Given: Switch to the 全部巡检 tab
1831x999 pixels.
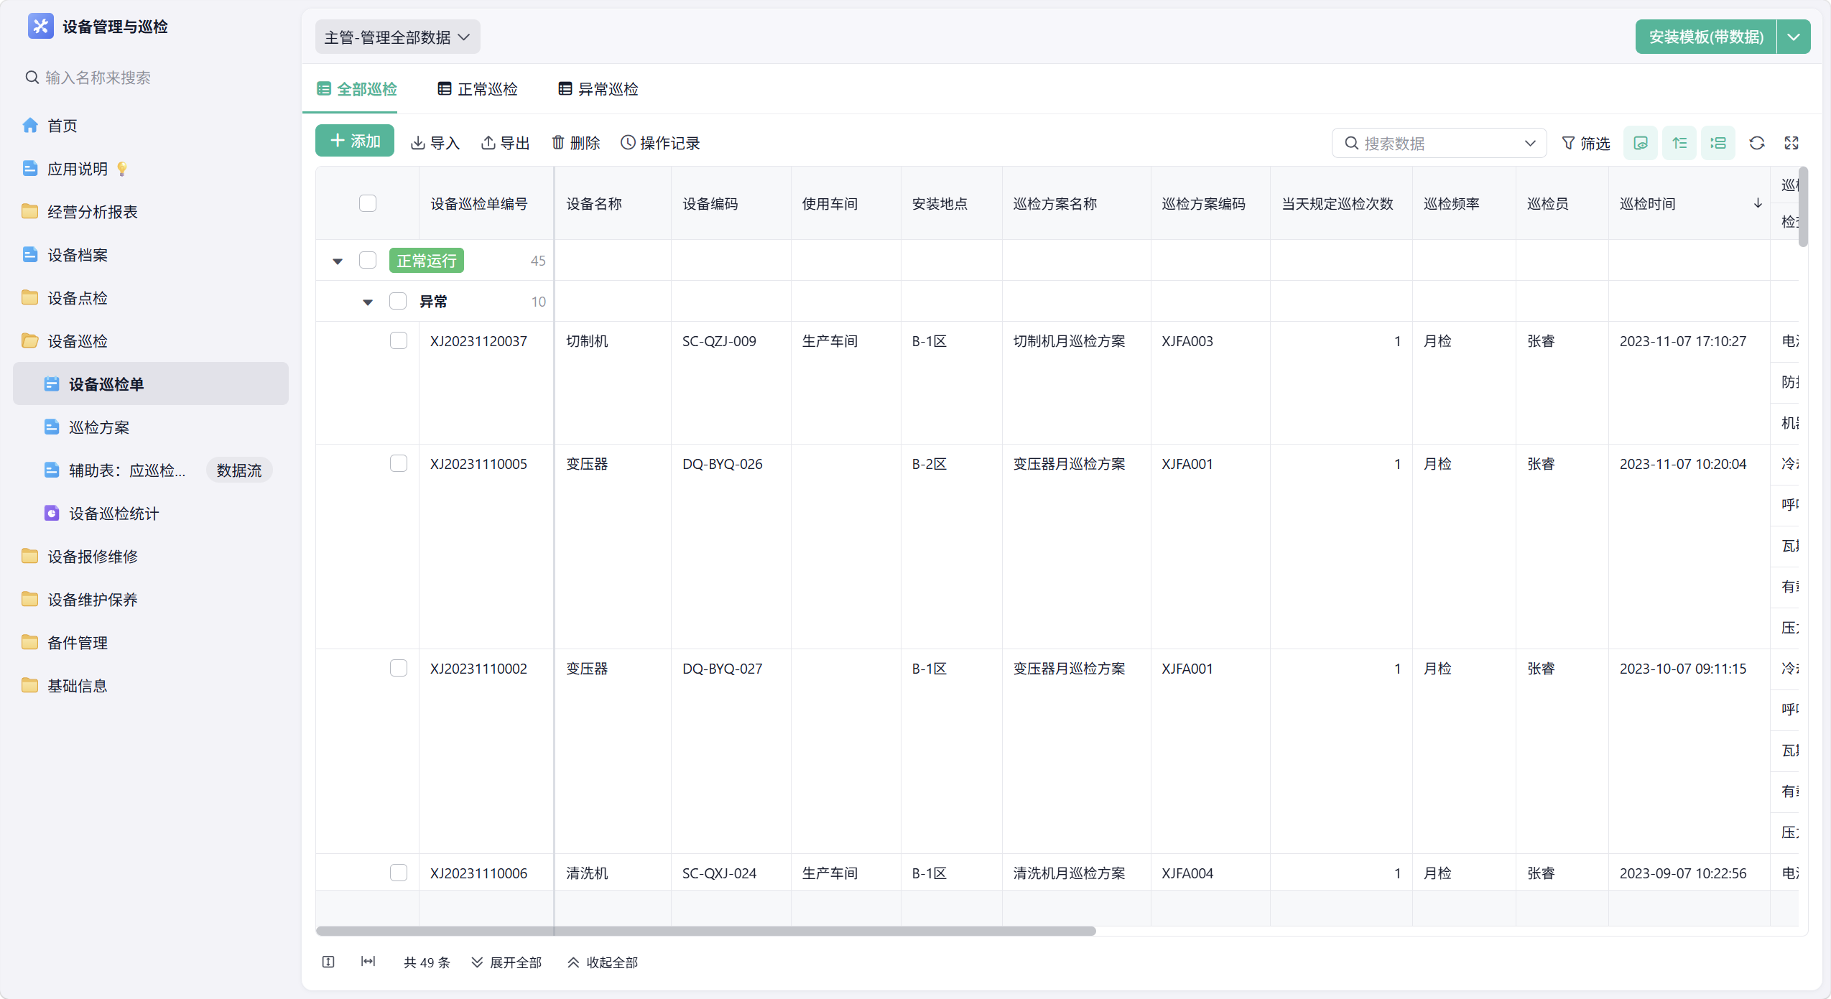Looking at the screenshot, I should 357,89.
